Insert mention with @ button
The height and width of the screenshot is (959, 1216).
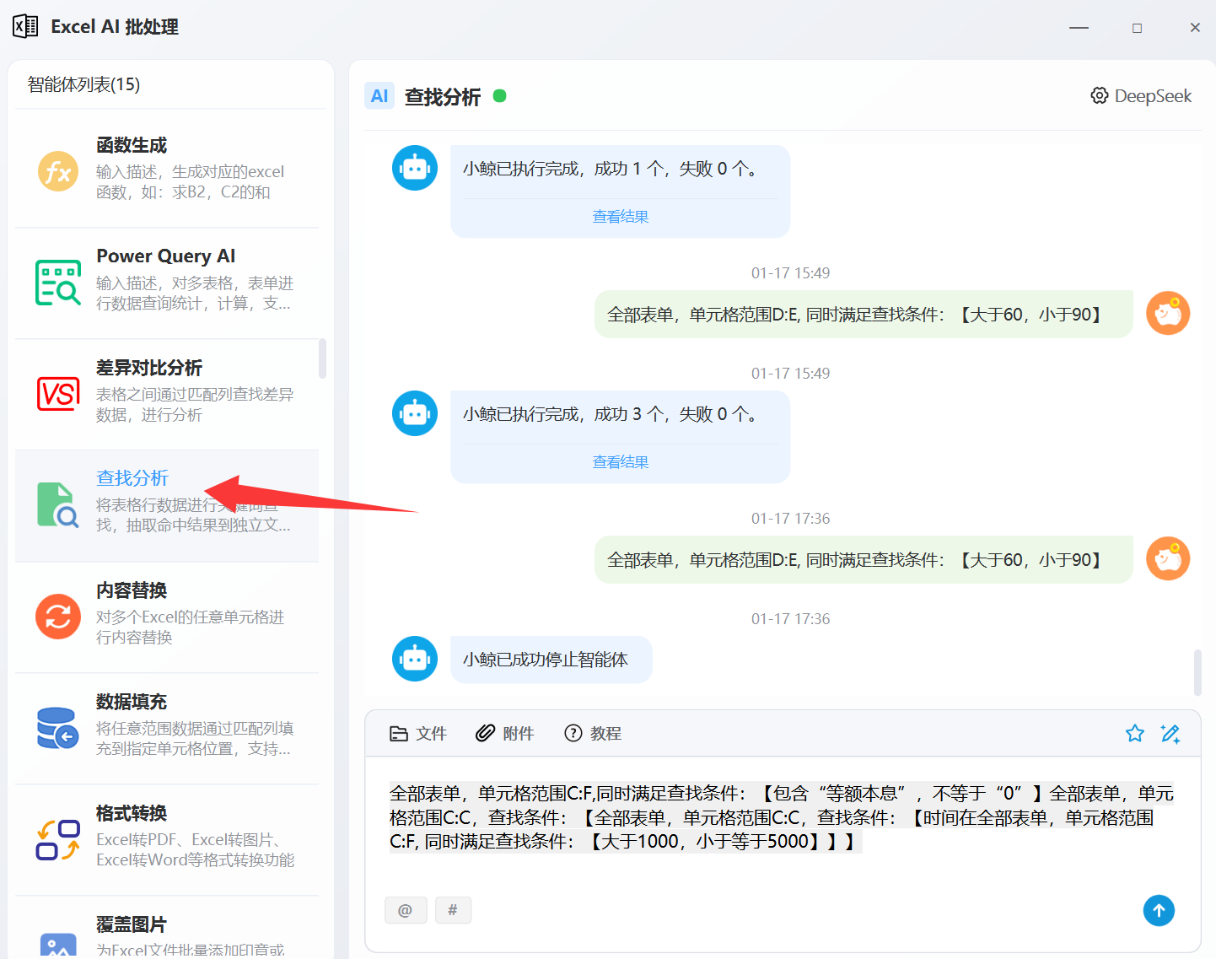click(x=406, y=910)
